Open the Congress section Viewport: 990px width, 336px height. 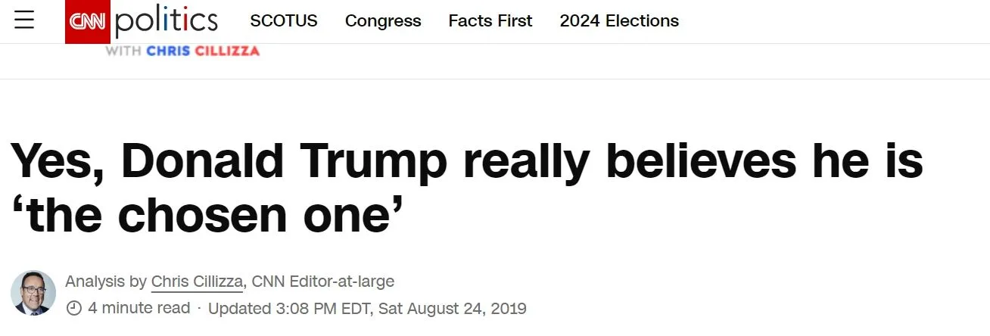[383, 21]
